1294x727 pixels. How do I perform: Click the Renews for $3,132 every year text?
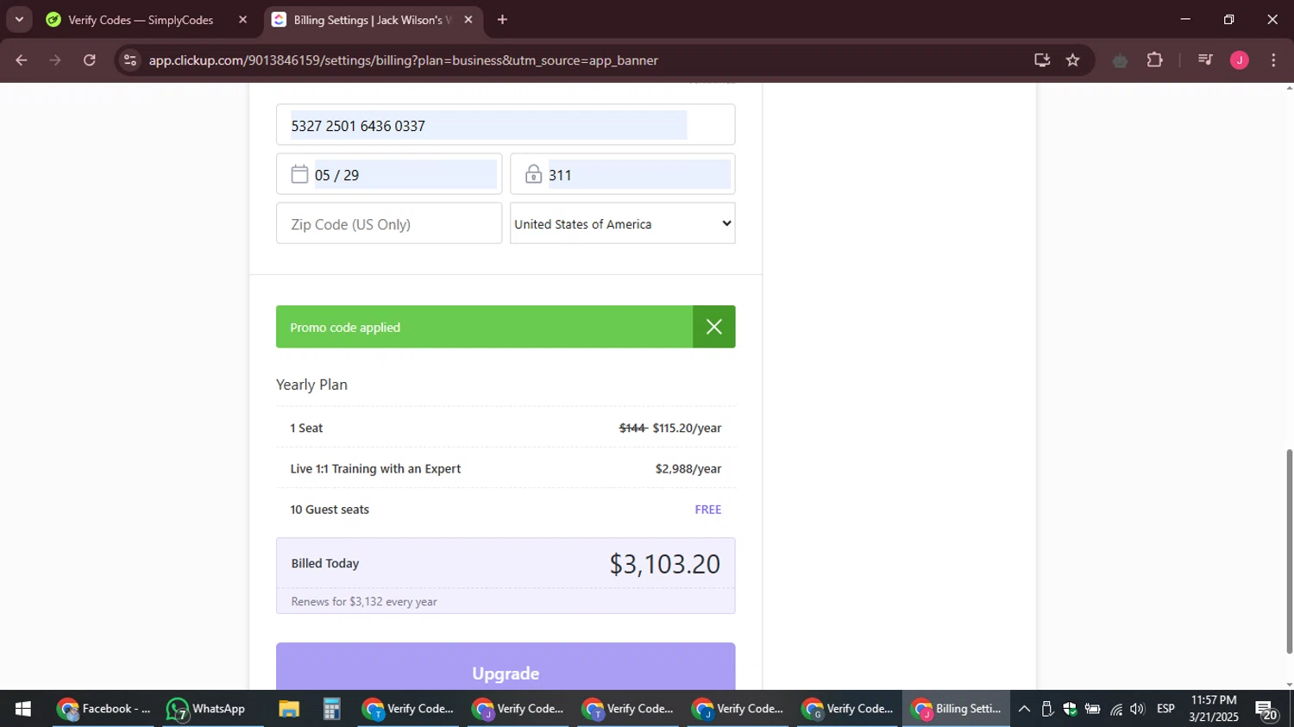tap(364, 602)
